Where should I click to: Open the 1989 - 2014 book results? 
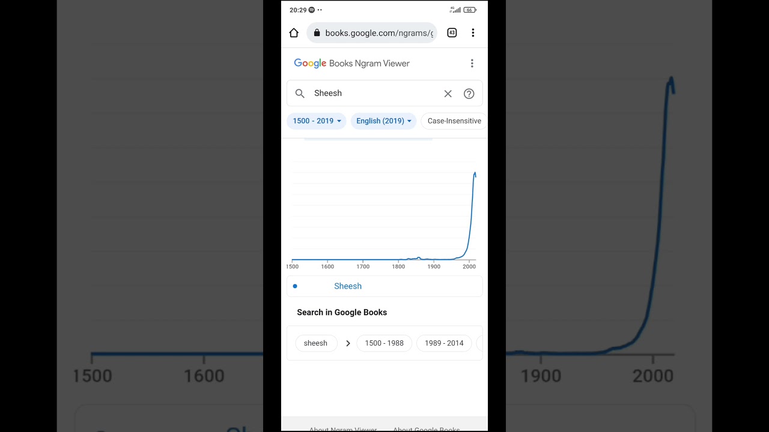coord(444,343)
